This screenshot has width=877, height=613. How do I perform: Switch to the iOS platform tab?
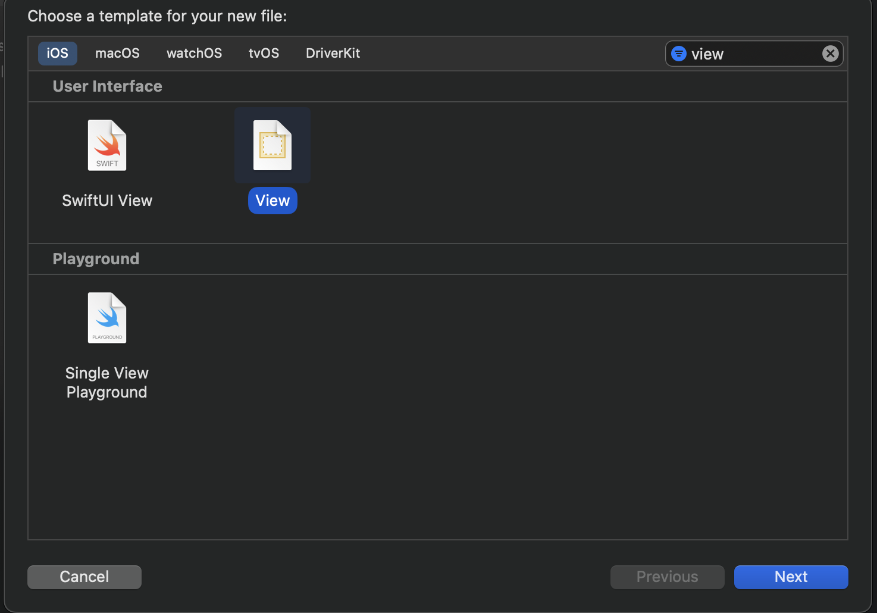(x=58, y=53)
